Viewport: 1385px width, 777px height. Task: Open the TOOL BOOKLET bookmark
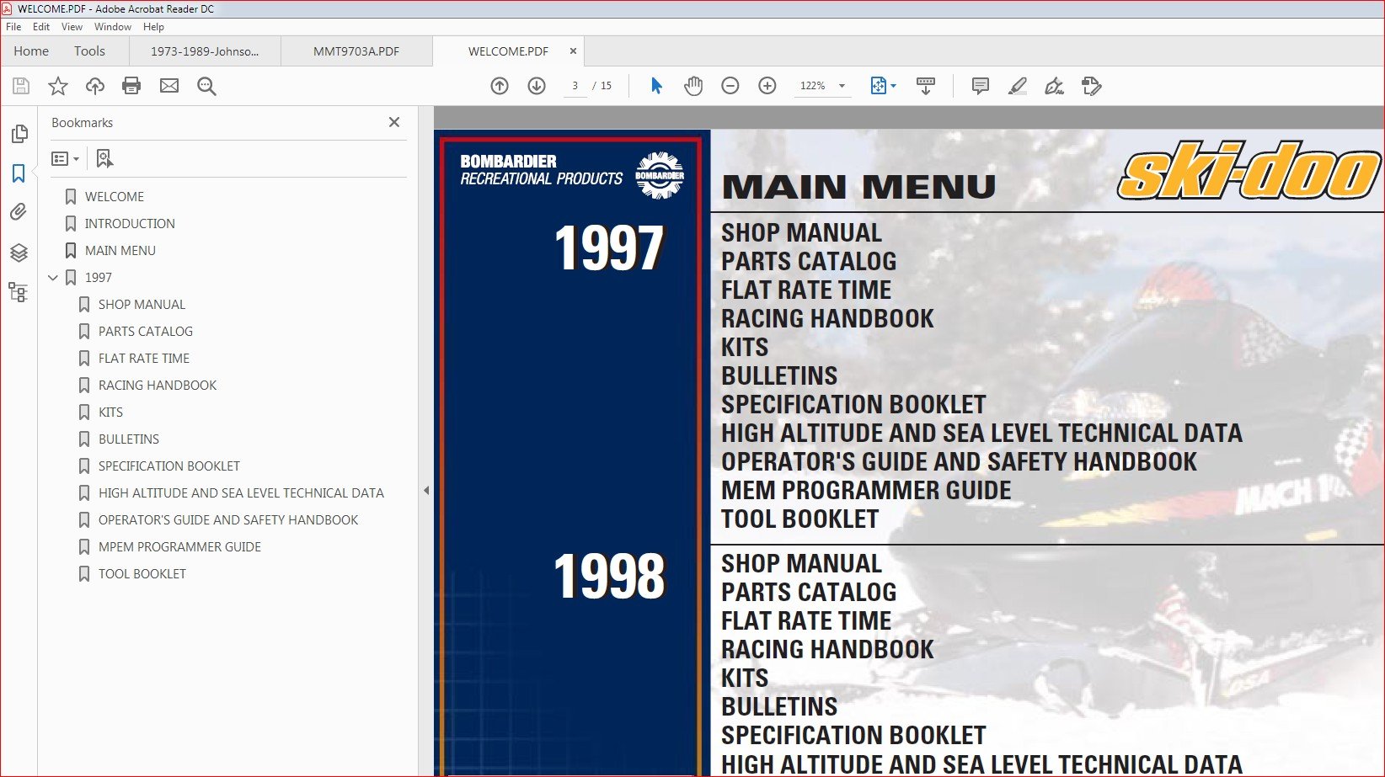point(142,574)
